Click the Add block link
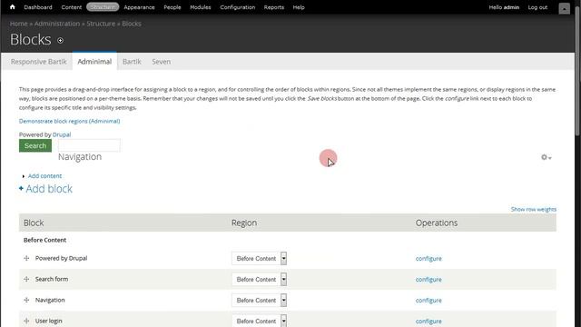 point(49,189)
